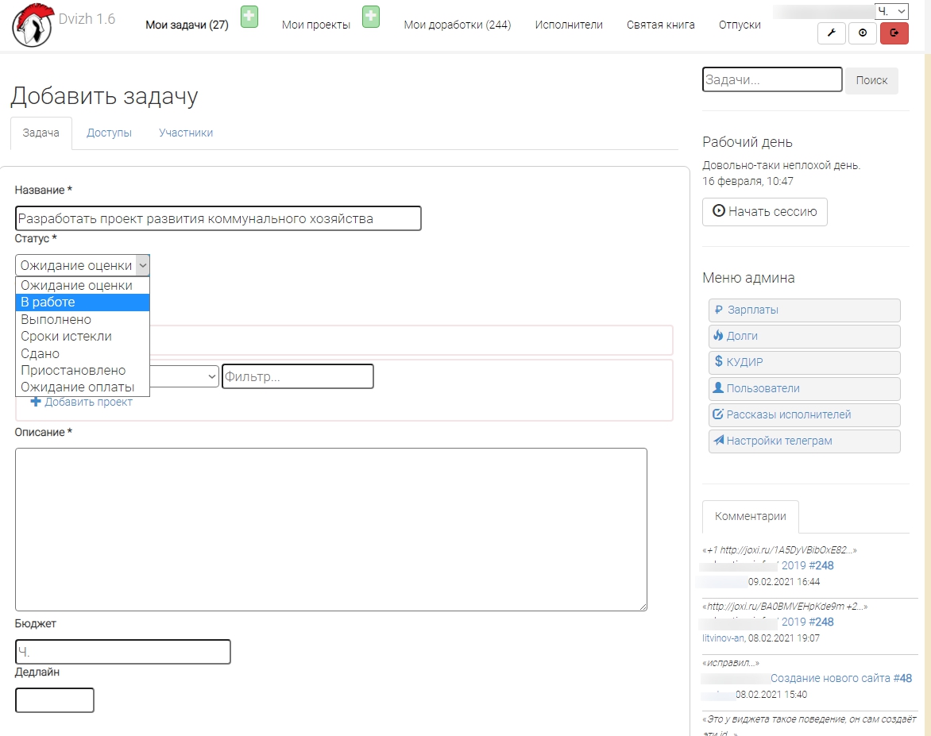This screenshot has height=736, width=931.
Task: Switch to the Доступы tab
Action: (109, 133)
